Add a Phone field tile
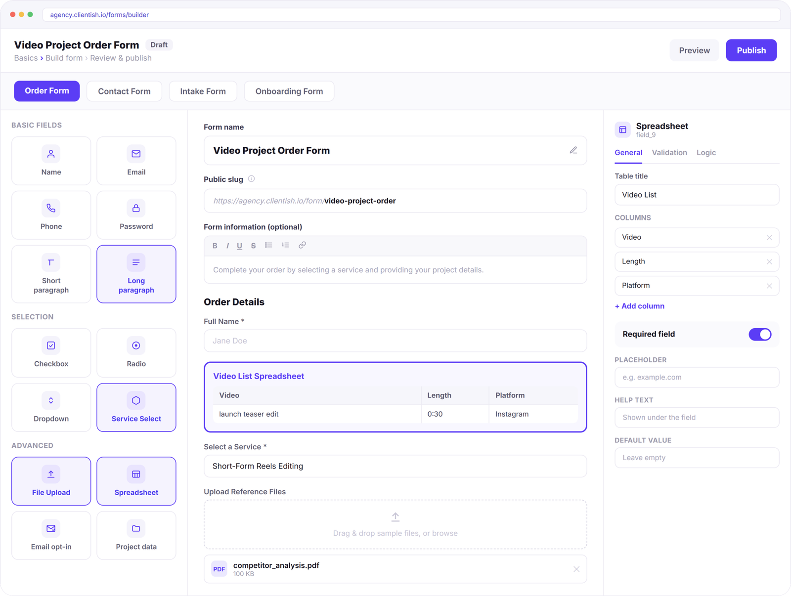 51,215
